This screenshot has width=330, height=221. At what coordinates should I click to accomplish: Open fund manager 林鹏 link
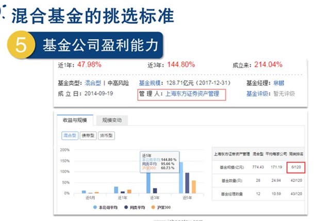pos(278,83)
